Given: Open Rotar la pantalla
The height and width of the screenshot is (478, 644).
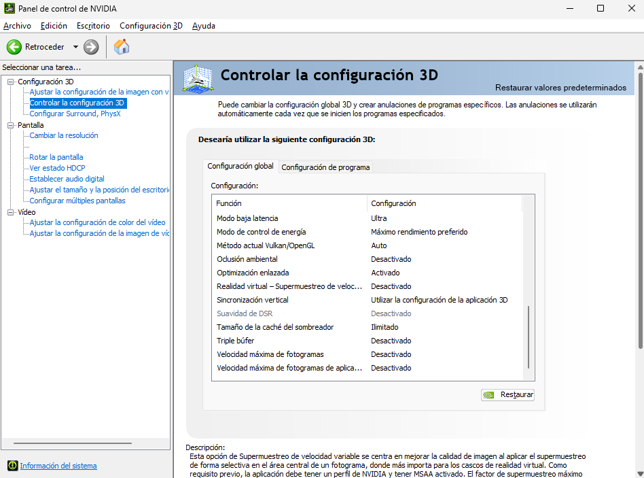Looking at the screenshot, I should [x=56, y=158].
